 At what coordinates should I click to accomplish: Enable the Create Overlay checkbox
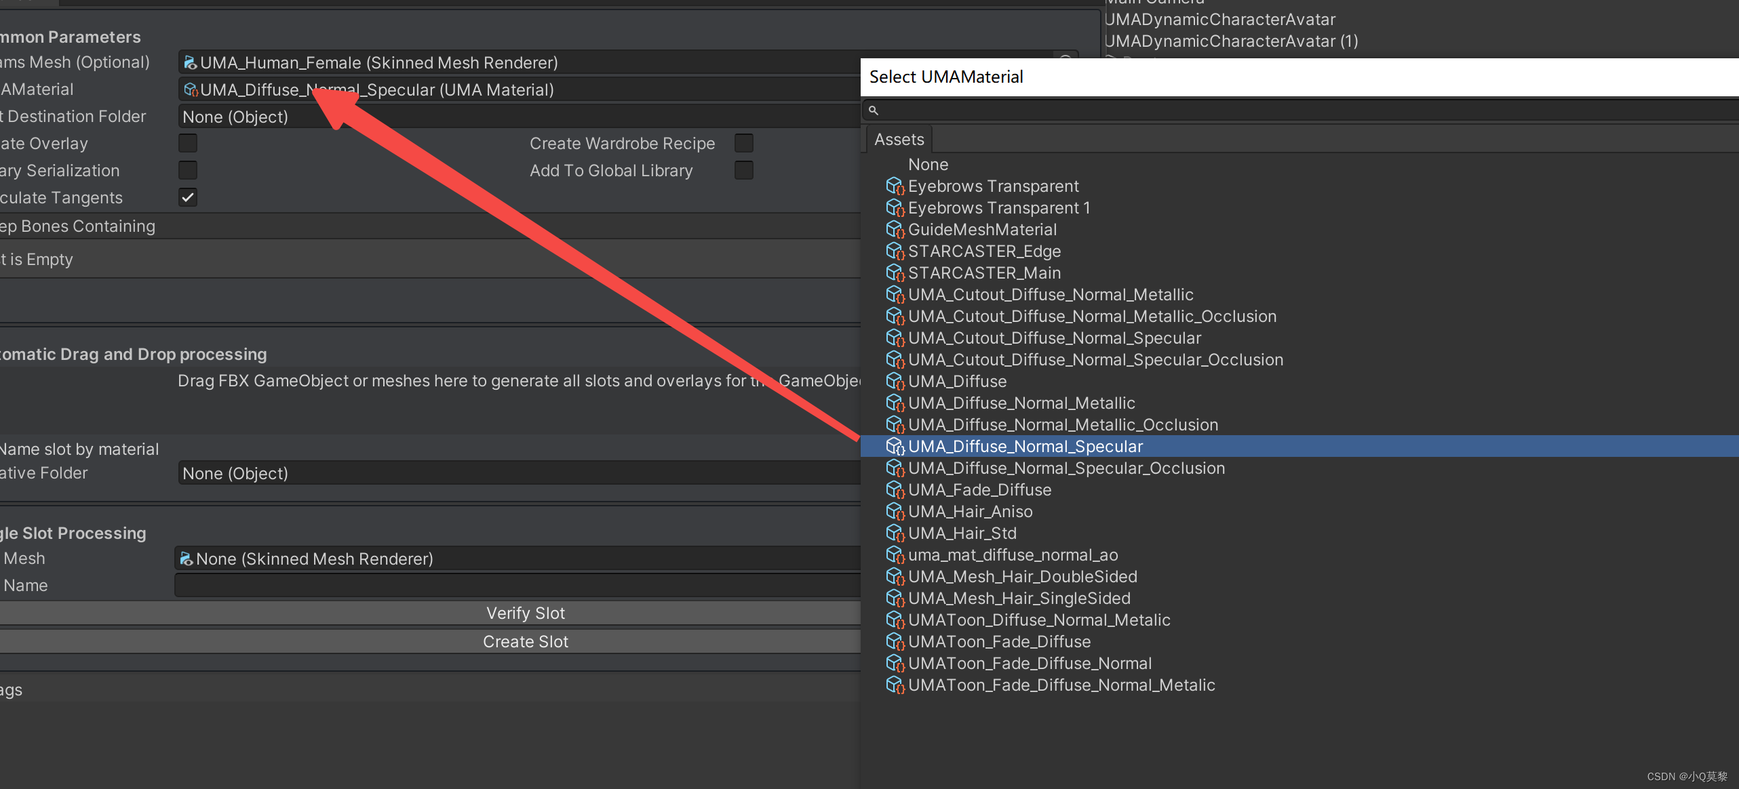[187, 143]
